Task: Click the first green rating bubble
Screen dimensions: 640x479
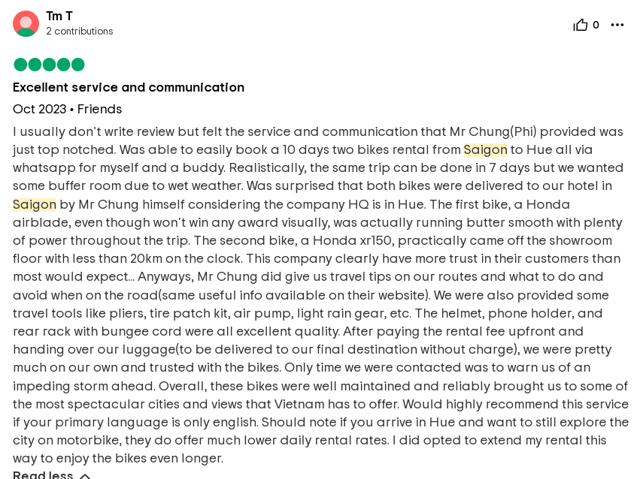Action: [x=20, y=65]
